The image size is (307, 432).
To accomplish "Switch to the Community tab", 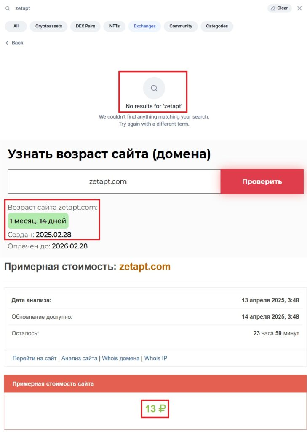I will 181,26.
